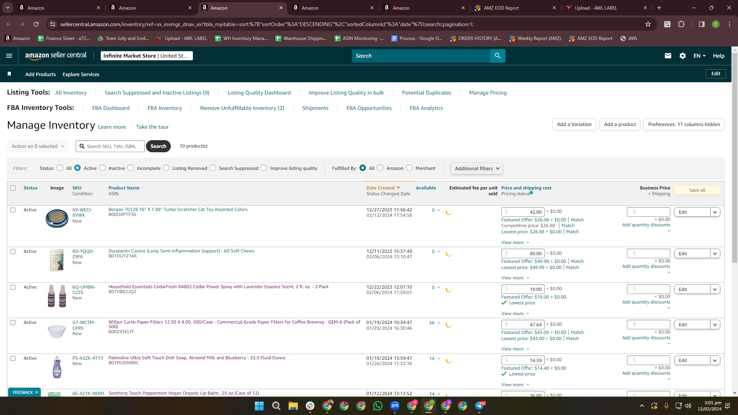Open the Shipments menu item
Screen dimensions: 738x415
tap(315, 108)
